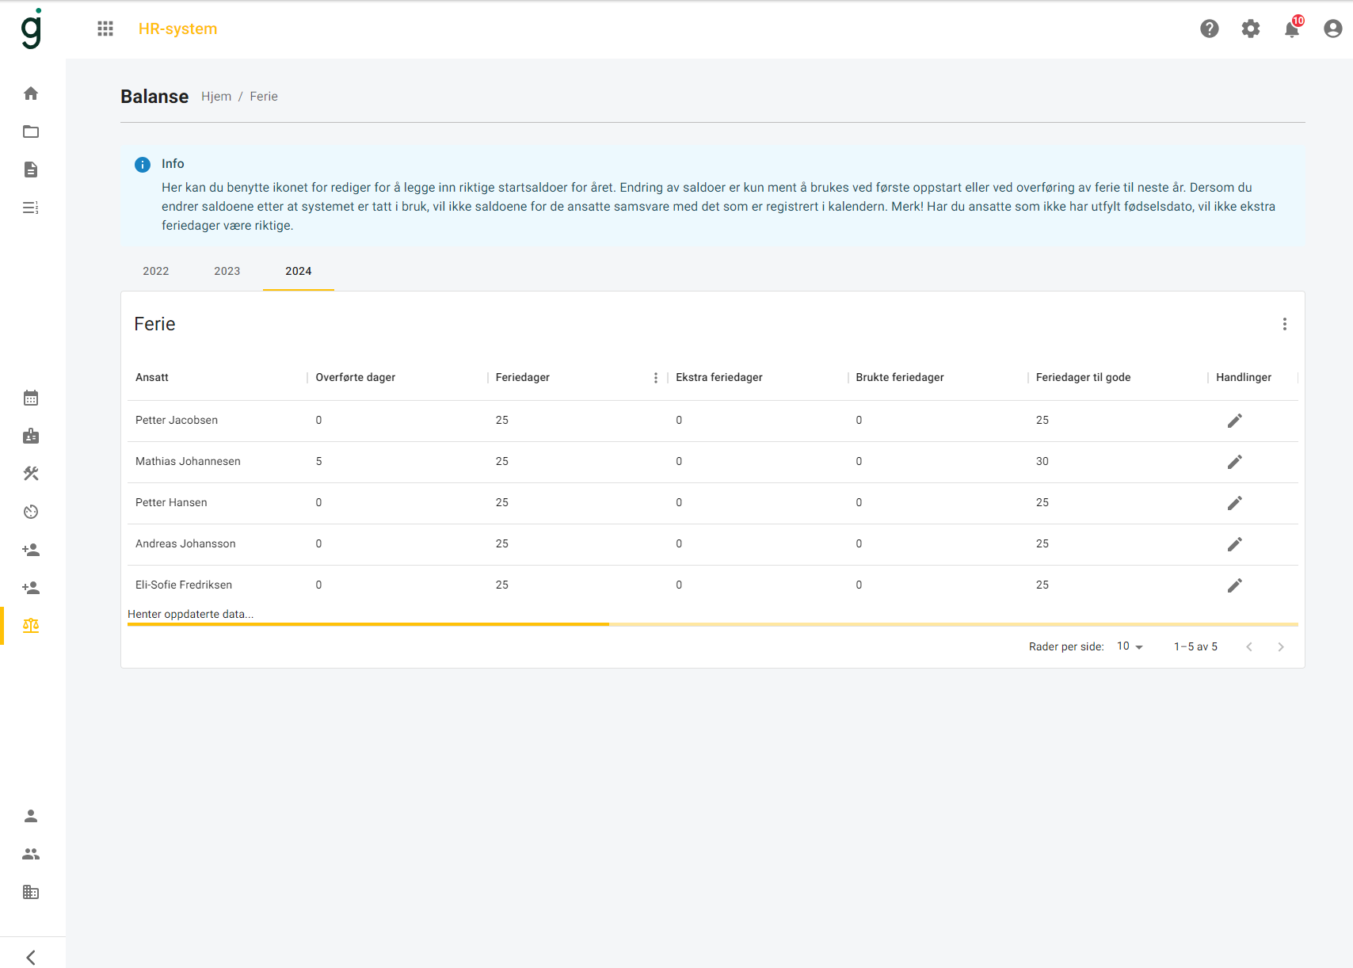
Task: Click the help question mark icon
Action: [x=1209, y=29]
